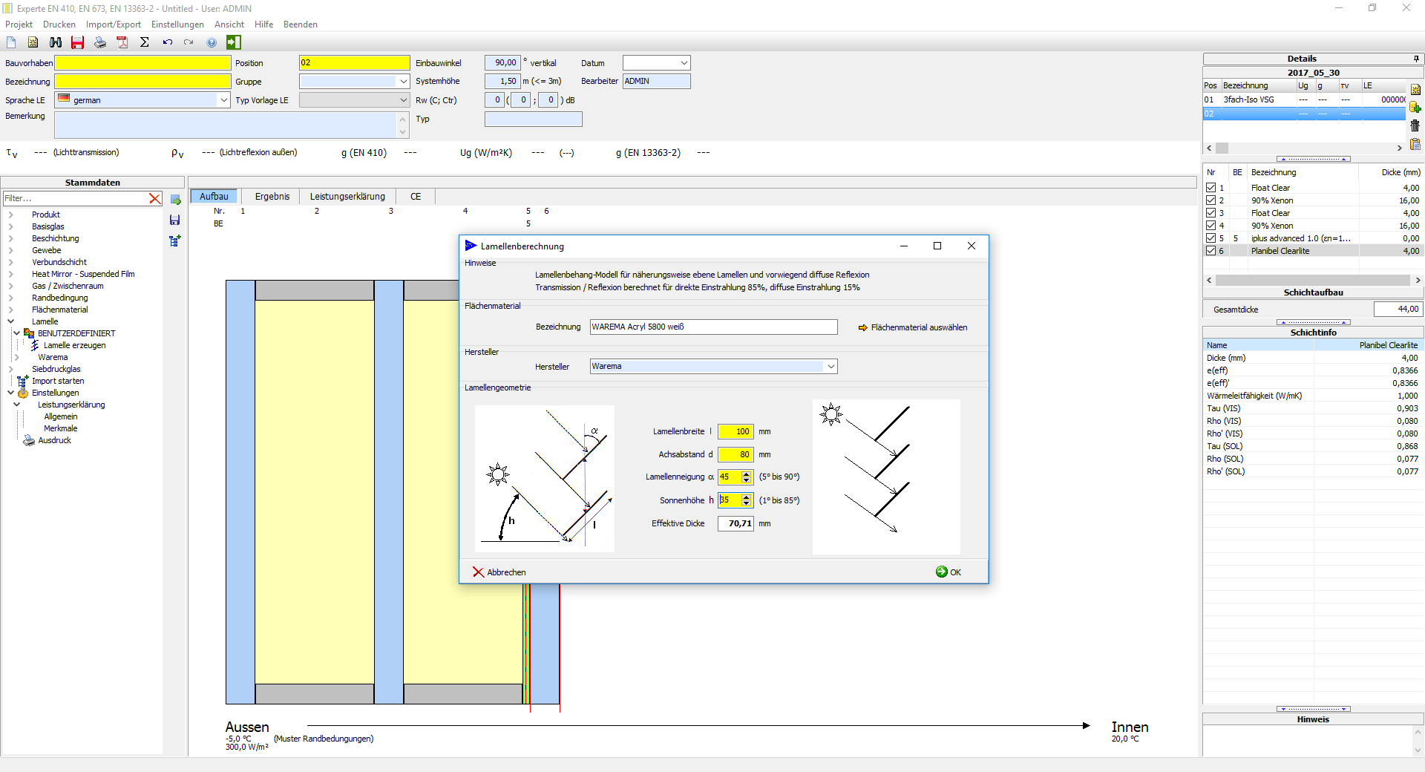Viewport: 1425px width, 772px height.
Task: Switch to the Ergebnis tab
Action: (x=272, y=197)
